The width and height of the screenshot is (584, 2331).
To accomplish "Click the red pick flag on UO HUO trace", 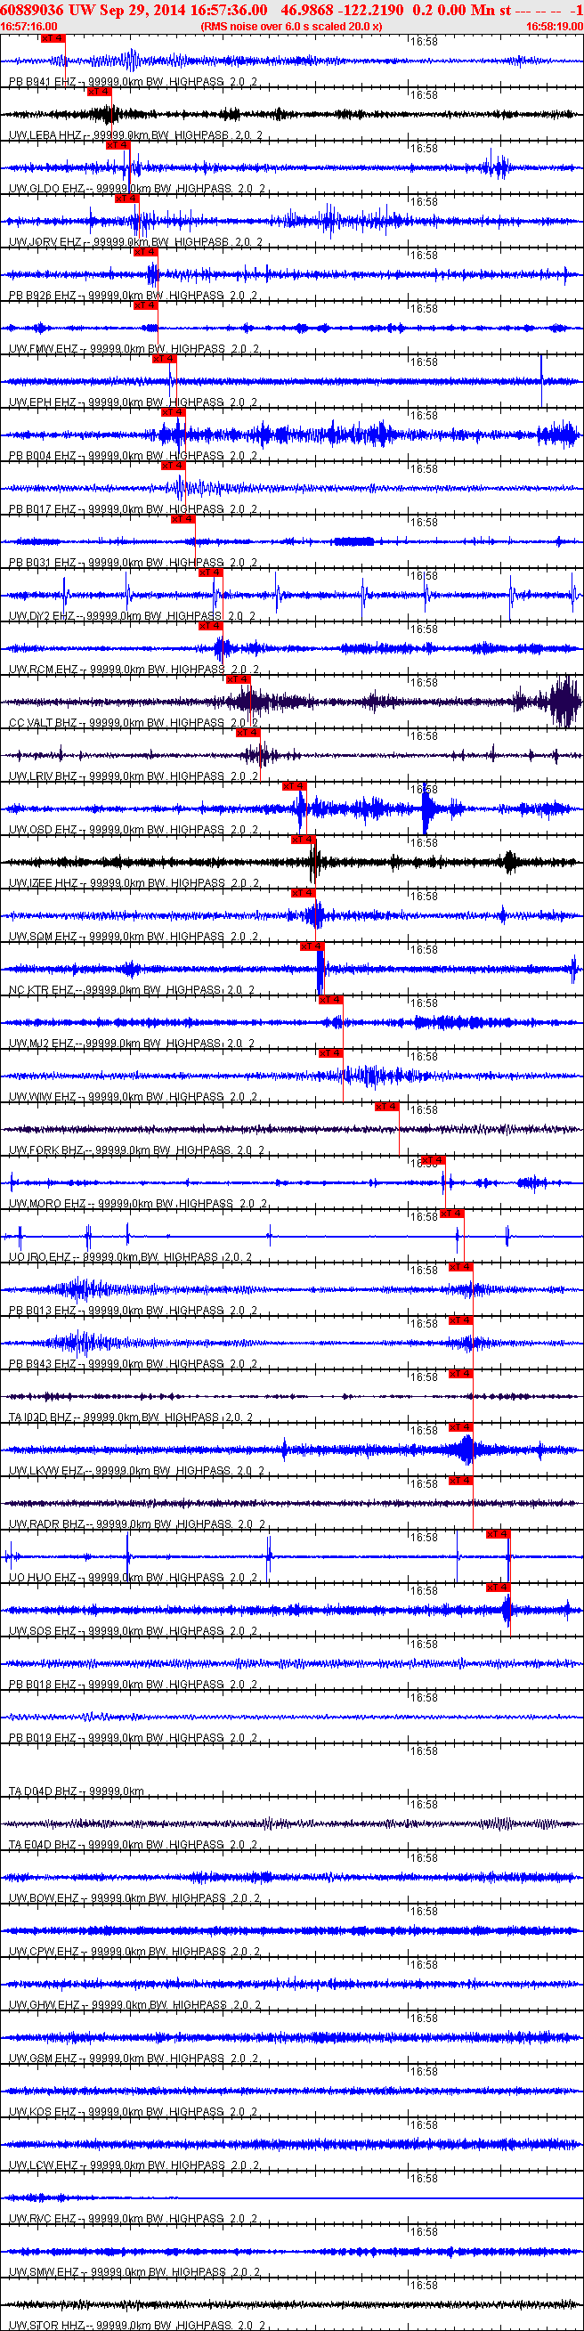I will pos(498,1534).
